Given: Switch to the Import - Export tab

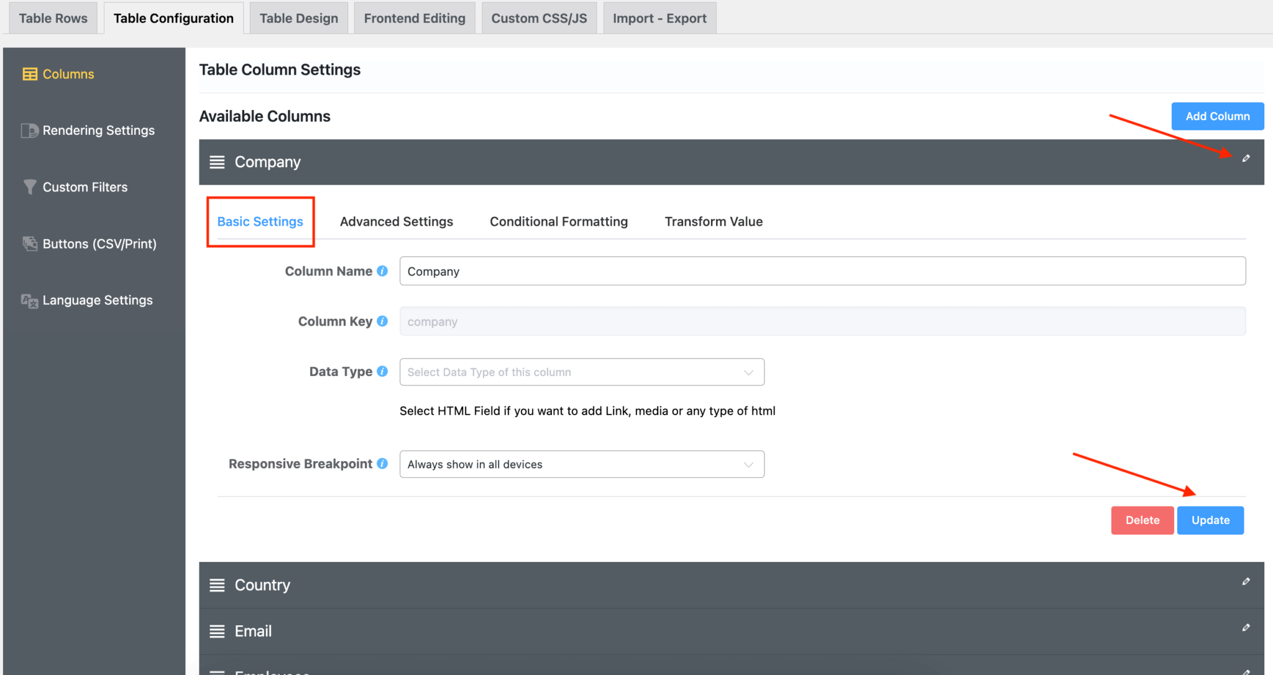Looking at the screenshot, I should pos(659,18).
